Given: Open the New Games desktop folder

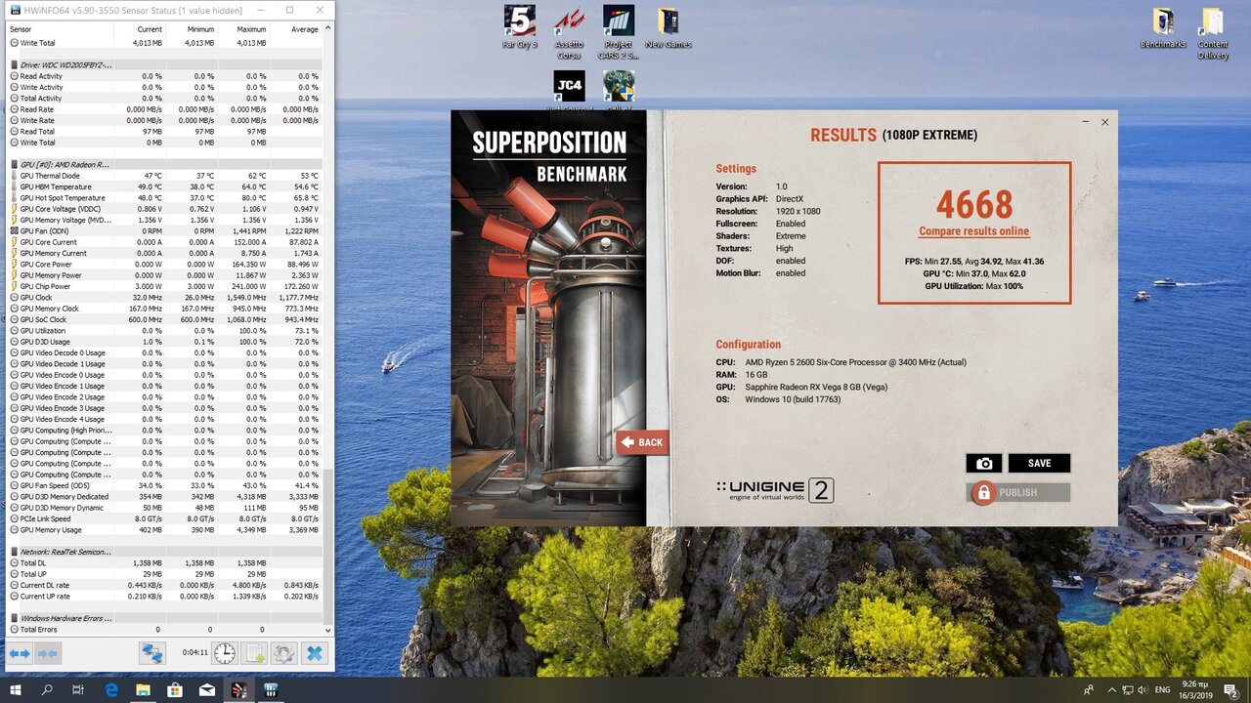Looking at the screenshot, I should 669,27.
